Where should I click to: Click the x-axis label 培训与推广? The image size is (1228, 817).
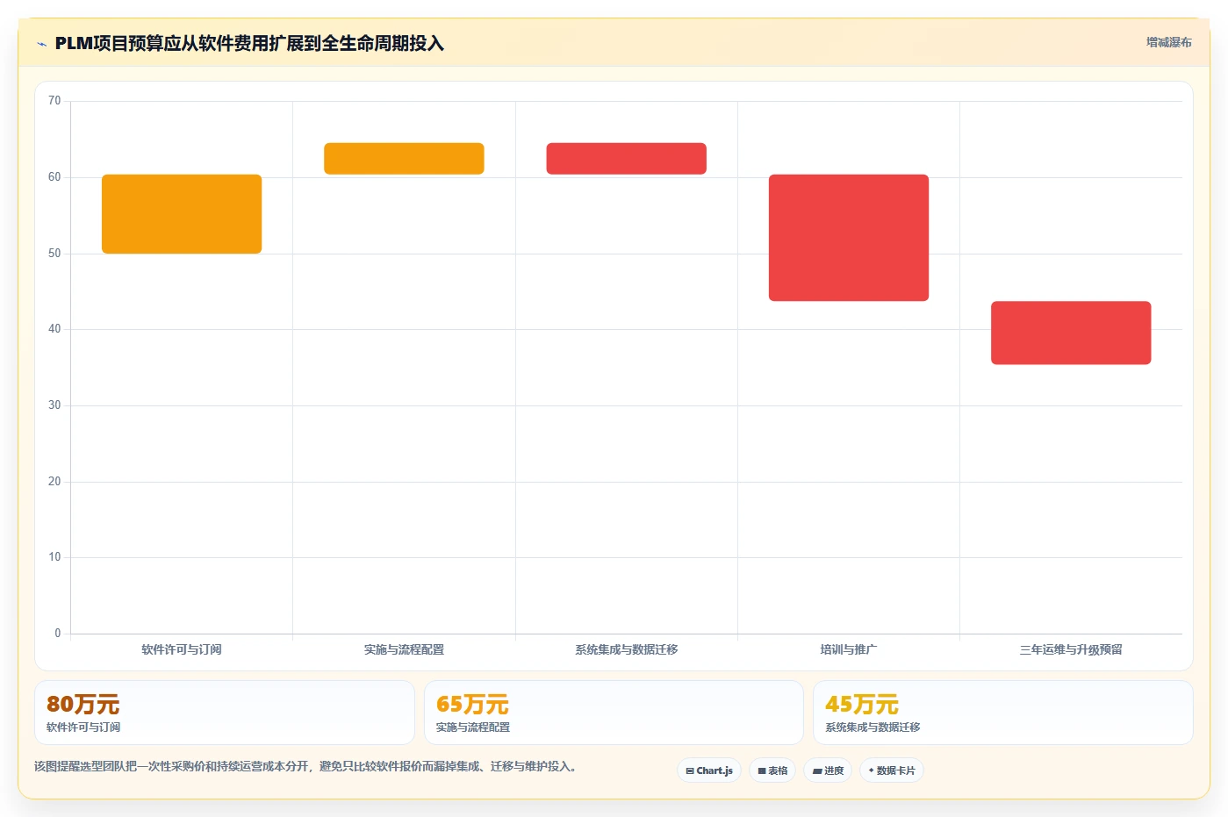pyautogui.click(x=849, y=649)
